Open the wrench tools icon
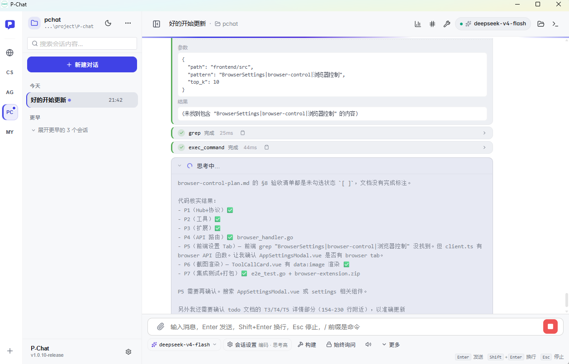The width and height of the screenshot is (569, 364). click(447, 24)
